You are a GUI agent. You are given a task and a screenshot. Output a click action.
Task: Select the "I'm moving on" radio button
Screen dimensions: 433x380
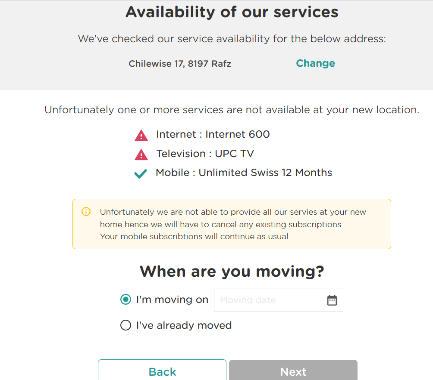(x=126, y=300)
